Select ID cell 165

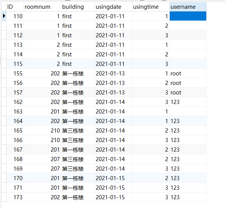pyautogui.click(x=15, y=130)
